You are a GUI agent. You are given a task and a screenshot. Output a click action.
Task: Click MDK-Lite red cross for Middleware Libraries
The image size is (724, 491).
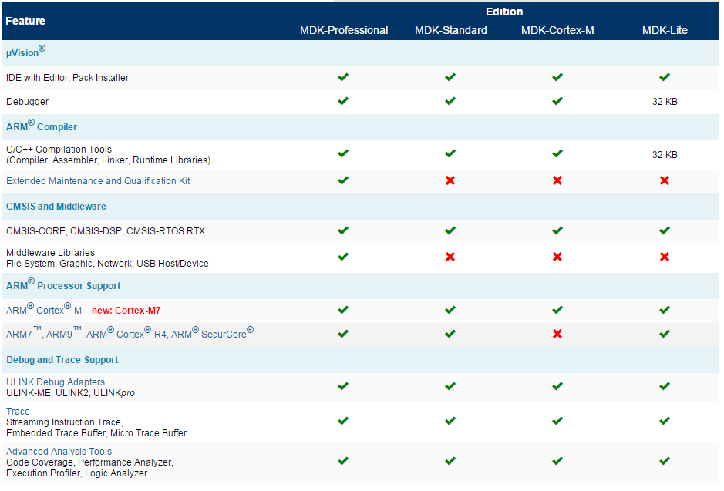[x=665, y=257]
